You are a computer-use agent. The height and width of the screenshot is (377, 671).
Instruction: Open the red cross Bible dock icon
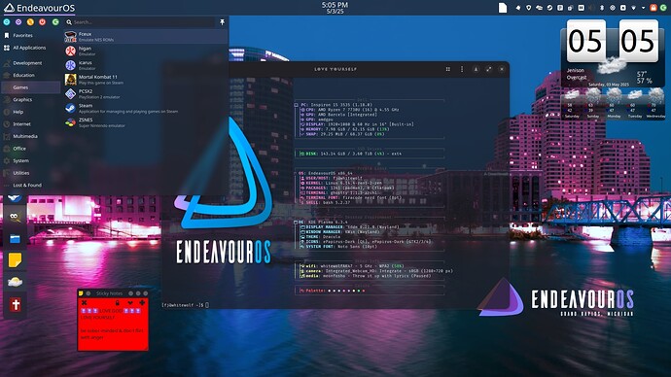(15, 305)
